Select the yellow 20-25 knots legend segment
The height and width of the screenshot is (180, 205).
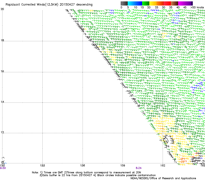click(x=153, y=3)
